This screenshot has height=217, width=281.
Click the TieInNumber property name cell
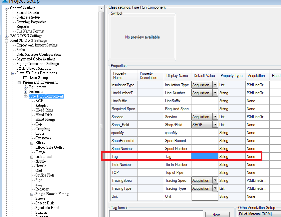click(124, 165)
